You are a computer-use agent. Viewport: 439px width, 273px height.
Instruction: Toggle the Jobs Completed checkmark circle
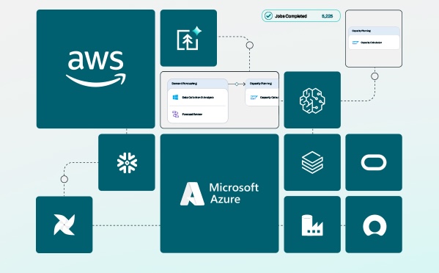(x=268, y=16)
